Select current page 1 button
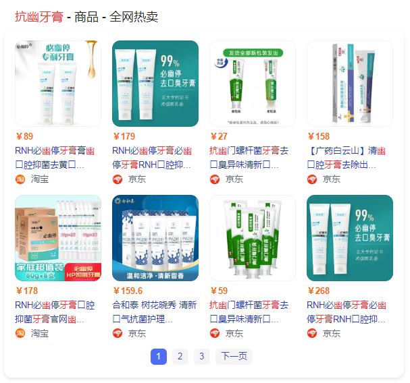Screen dimensions: 410x383 tap(159, 357)
